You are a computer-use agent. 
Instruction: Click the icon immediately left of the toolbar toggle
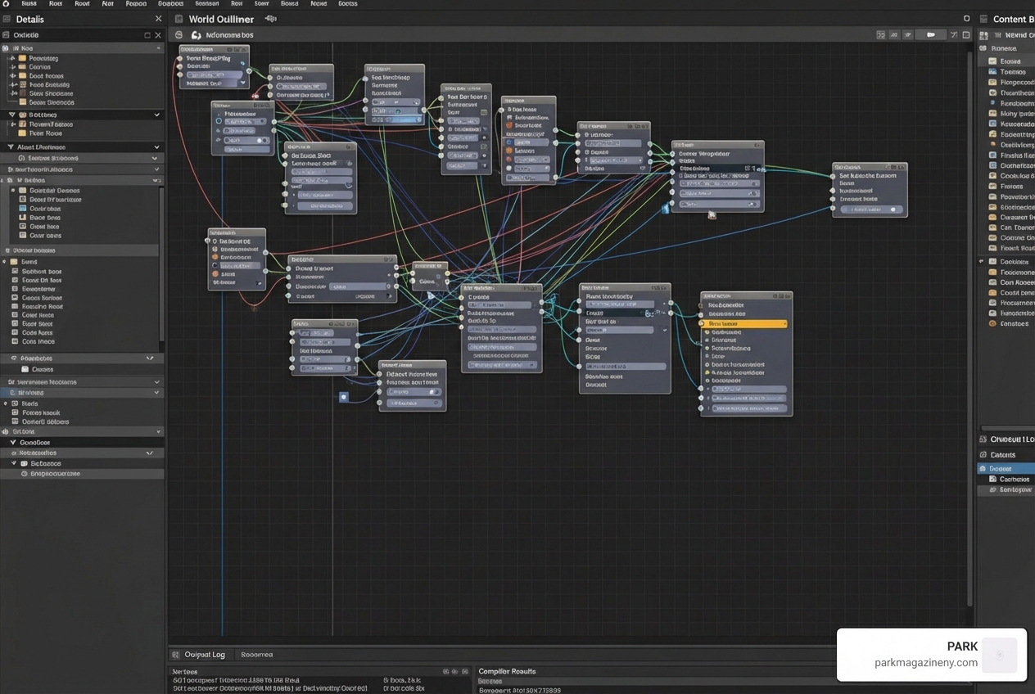[907, 35]
